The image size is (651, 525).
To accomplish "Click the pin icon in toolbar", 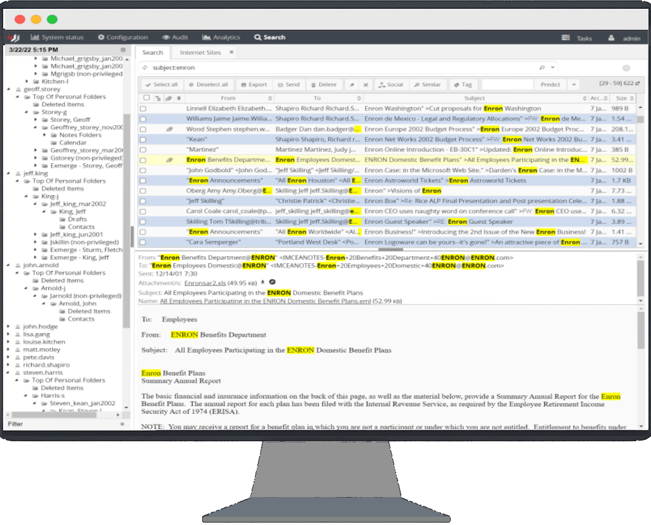I will click(352, 85).
